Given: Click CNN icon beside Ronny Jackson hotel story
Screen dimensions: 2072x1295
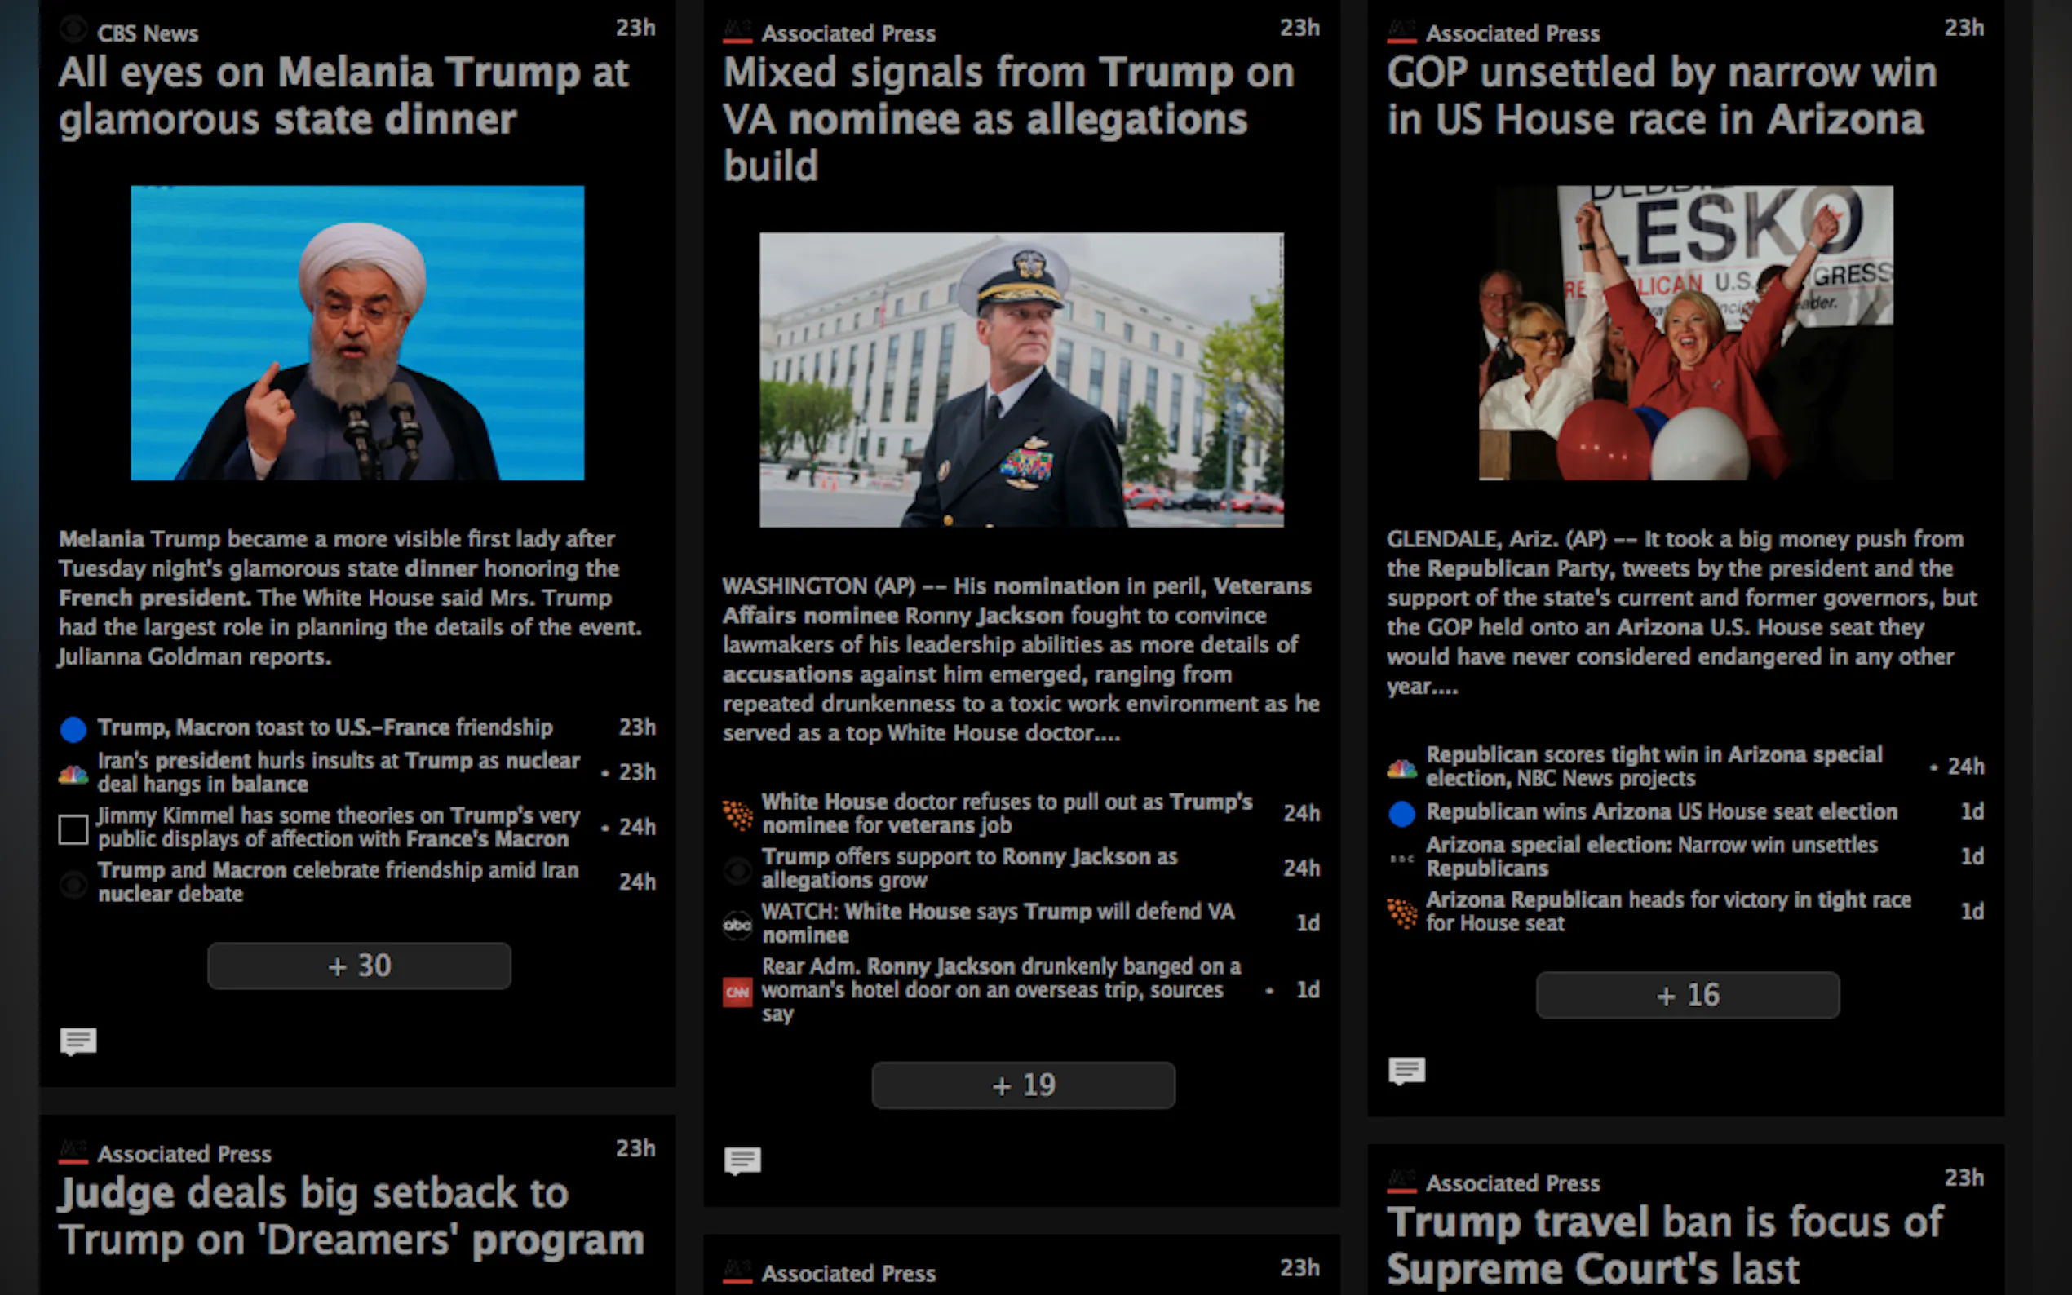Looking at the screenshot, I should point(737,992).
